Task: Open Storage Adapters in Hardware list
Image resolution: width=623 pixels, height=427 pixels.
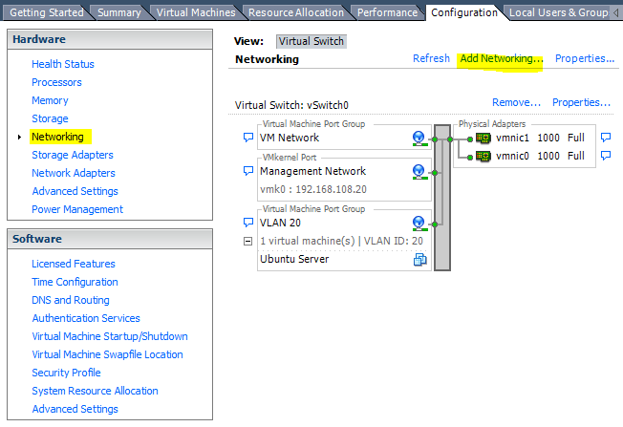Action: [x=73, y=155]
